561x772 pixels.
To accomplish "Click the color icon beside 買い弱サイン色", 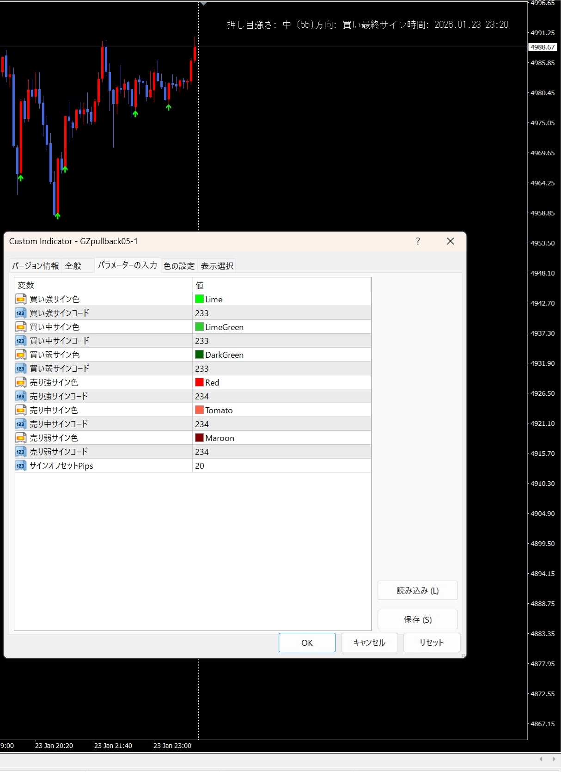I will tap(21, 355).
